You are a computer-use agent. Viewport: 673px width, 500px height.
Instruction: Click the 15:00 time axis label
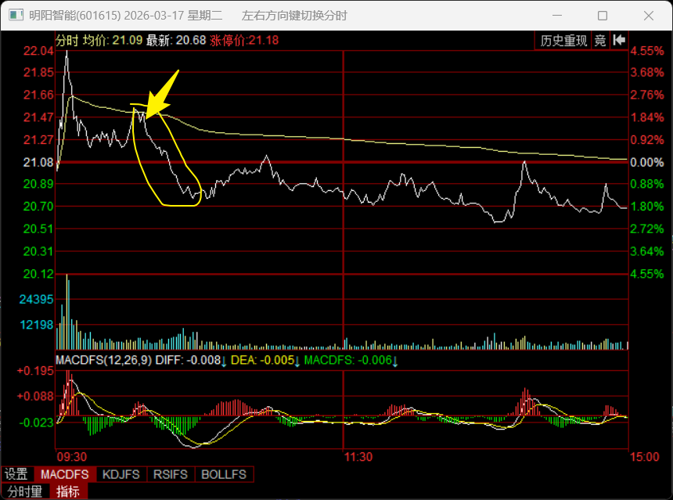(644, 457)
